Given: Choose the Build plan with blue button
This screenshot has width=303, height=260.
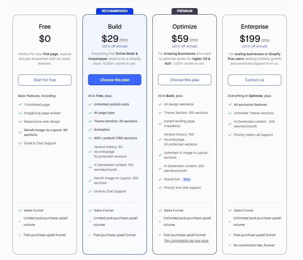Looking at the screenshot, I should 114,80.
